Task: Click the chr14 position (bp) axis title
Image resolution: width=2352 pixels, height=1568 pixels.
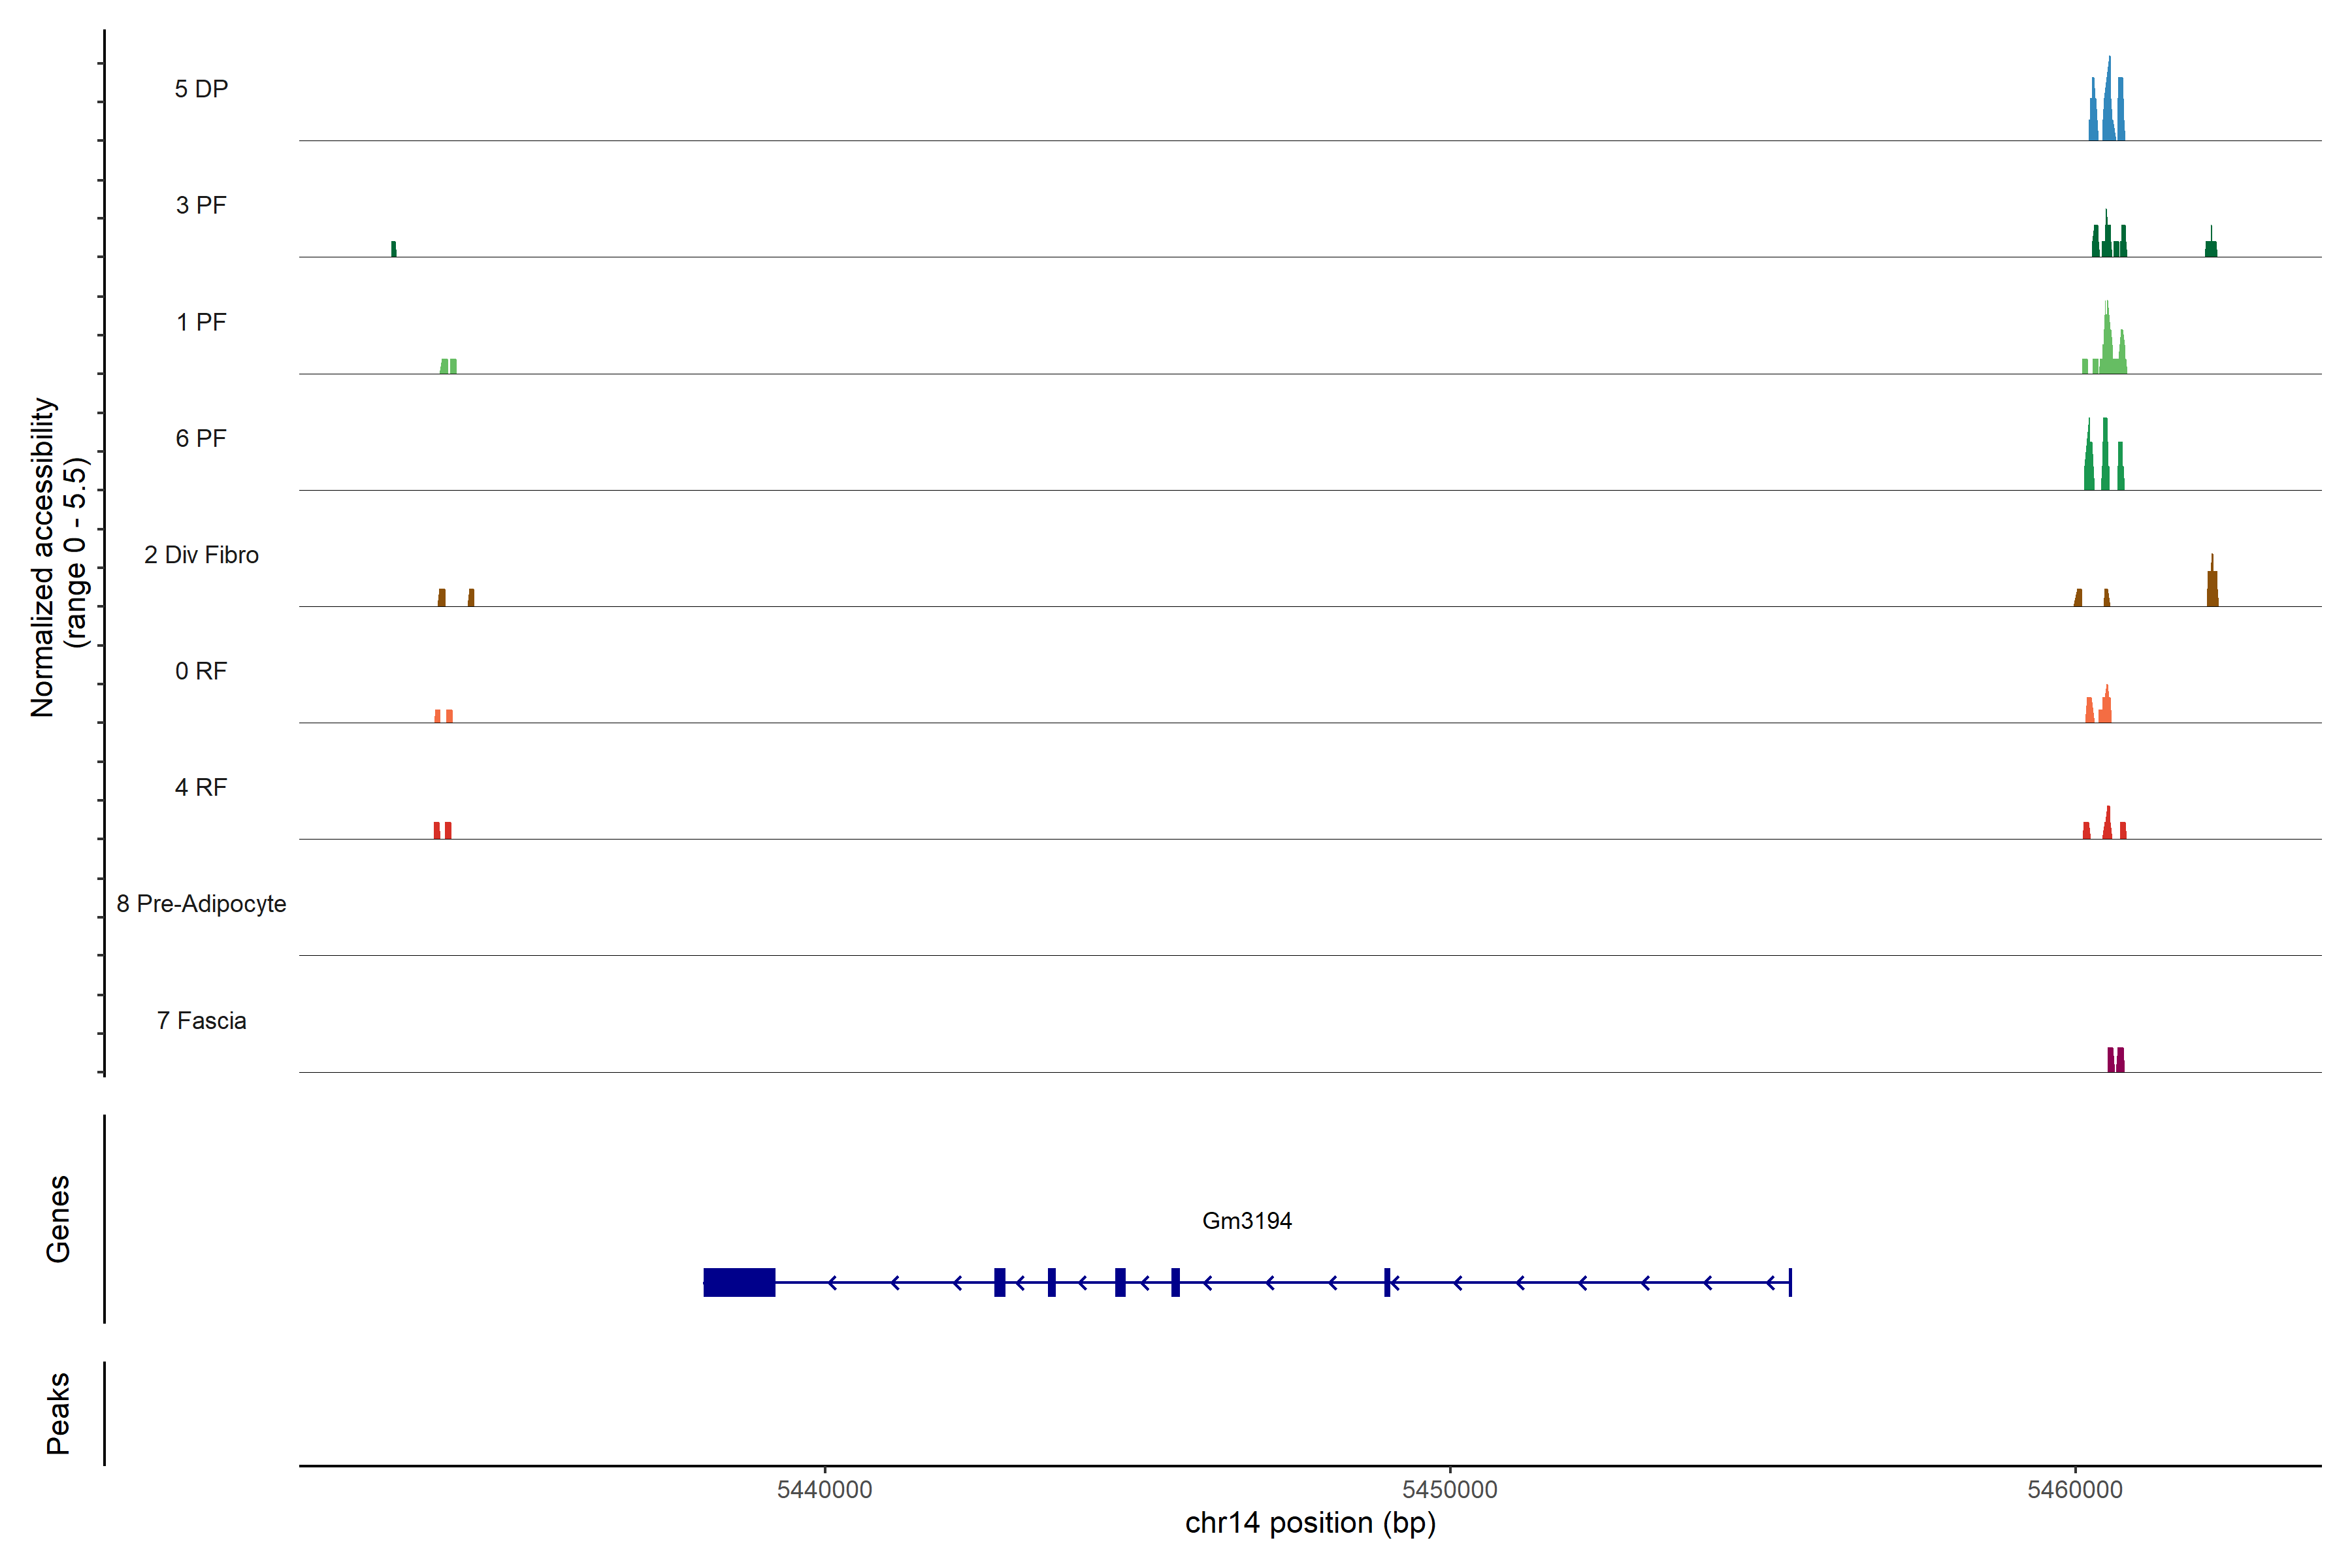Action: point(1310,1523)
